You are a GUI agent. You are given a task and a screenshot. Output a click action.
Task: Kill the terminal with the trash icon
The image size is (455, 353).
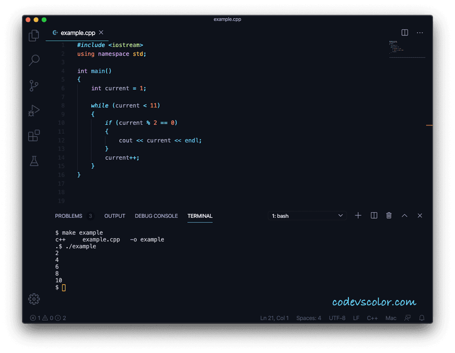pos(389,215)
